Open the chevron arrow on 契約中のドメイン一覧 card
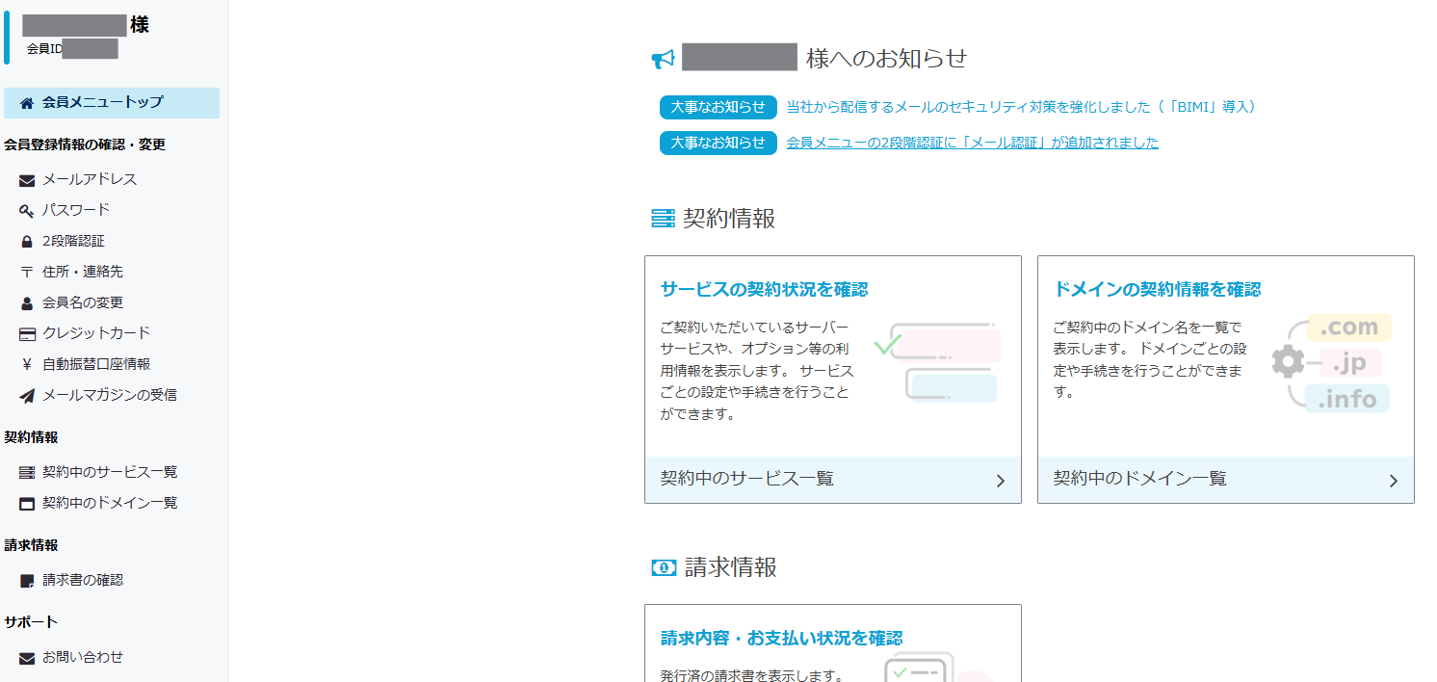 point(1393,481)
